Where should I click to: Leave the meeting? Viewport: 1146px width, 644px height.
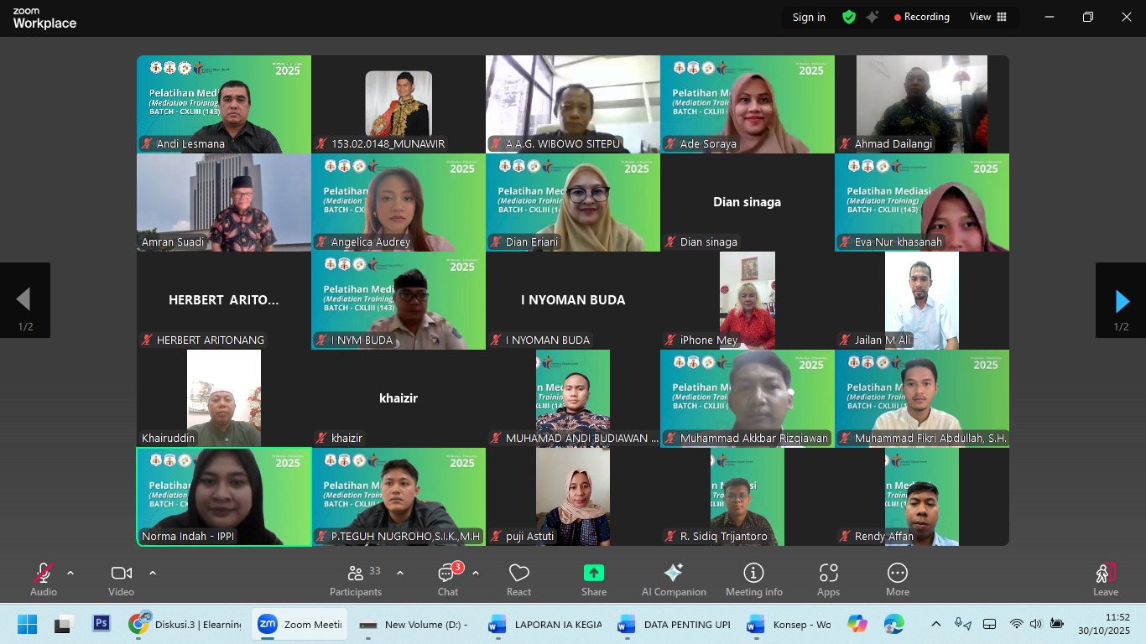(1105, 579)
